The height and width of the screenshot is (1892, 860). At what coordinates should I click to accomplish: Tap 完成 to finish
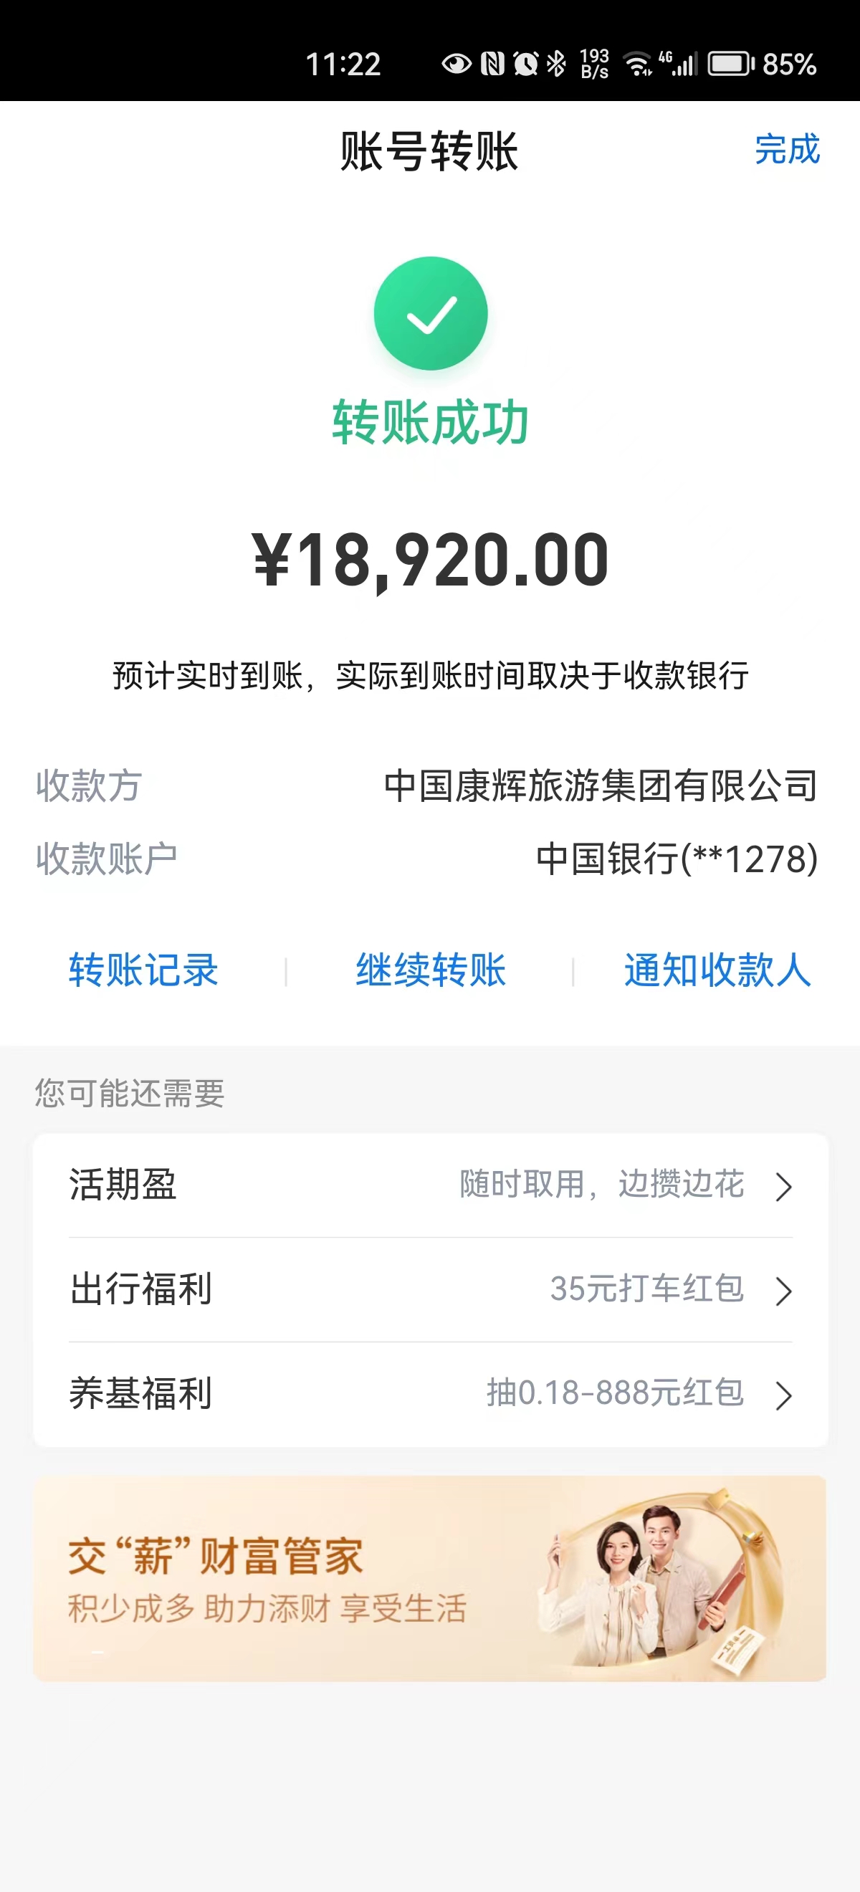(x=787, y=150)
